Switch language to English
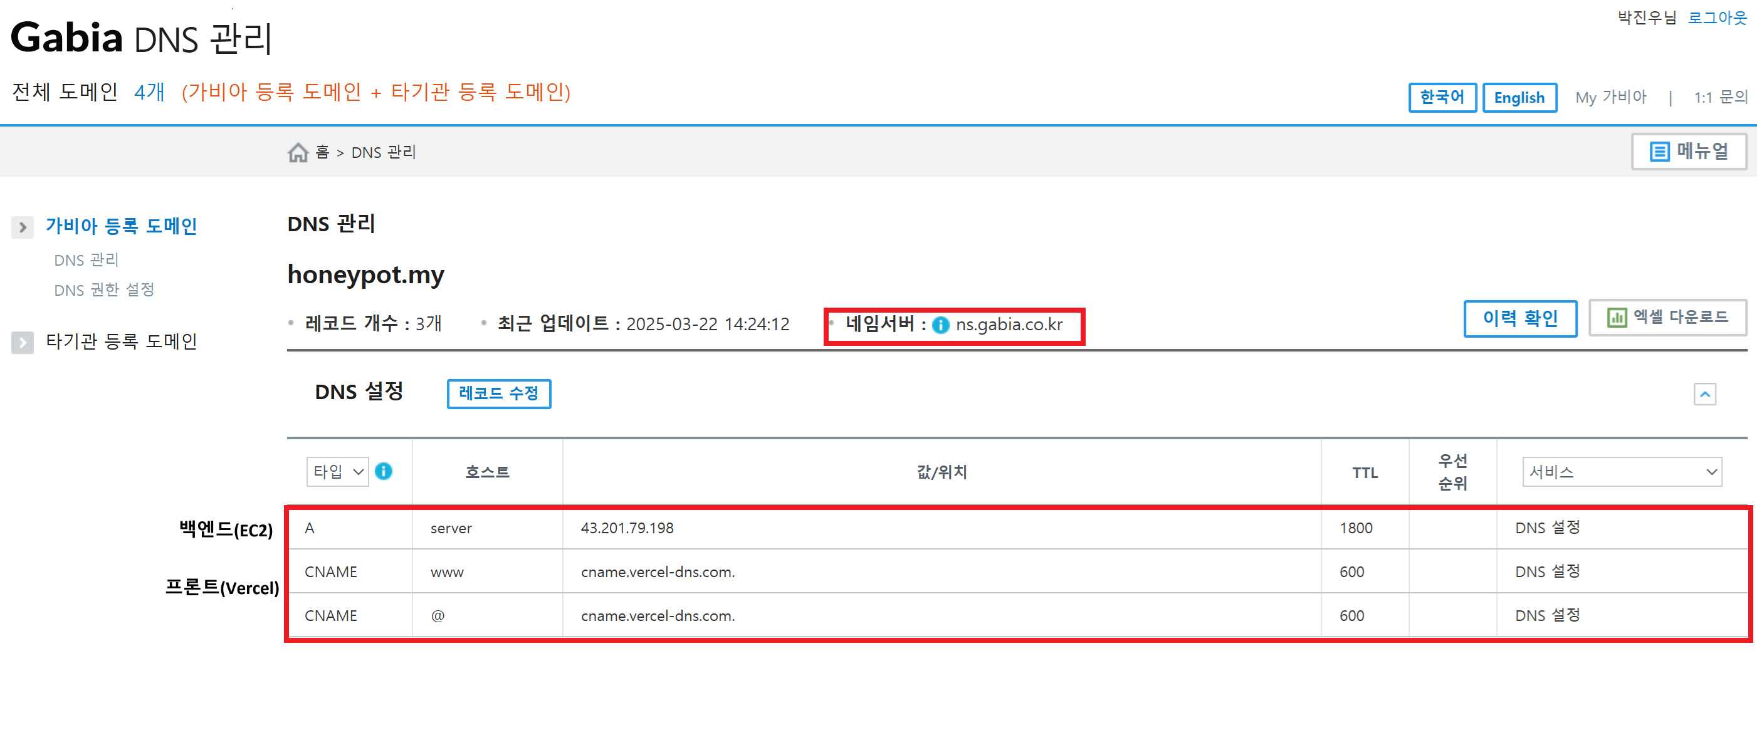Viewport: 1757px width, 740px height. click(x=1519, y=98)
